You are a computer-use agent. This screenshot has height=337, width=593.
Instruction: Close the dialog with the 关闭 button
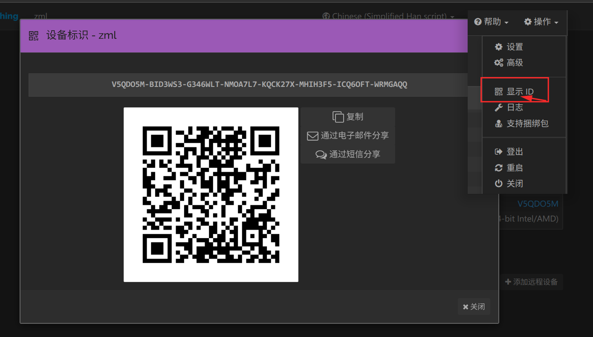click(474, 307)
